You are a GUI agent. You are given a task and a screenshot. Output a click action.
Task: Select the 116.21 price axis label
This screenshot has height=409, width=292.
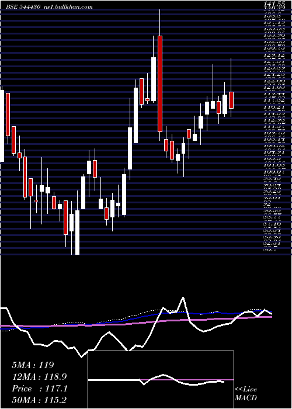[275, 107]
